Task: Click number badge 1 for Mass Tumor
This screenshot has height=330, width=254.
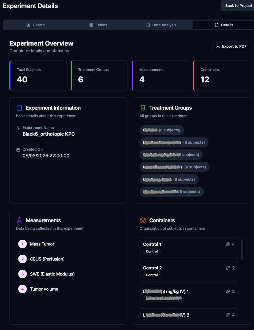Action: (x=23, y=244)
